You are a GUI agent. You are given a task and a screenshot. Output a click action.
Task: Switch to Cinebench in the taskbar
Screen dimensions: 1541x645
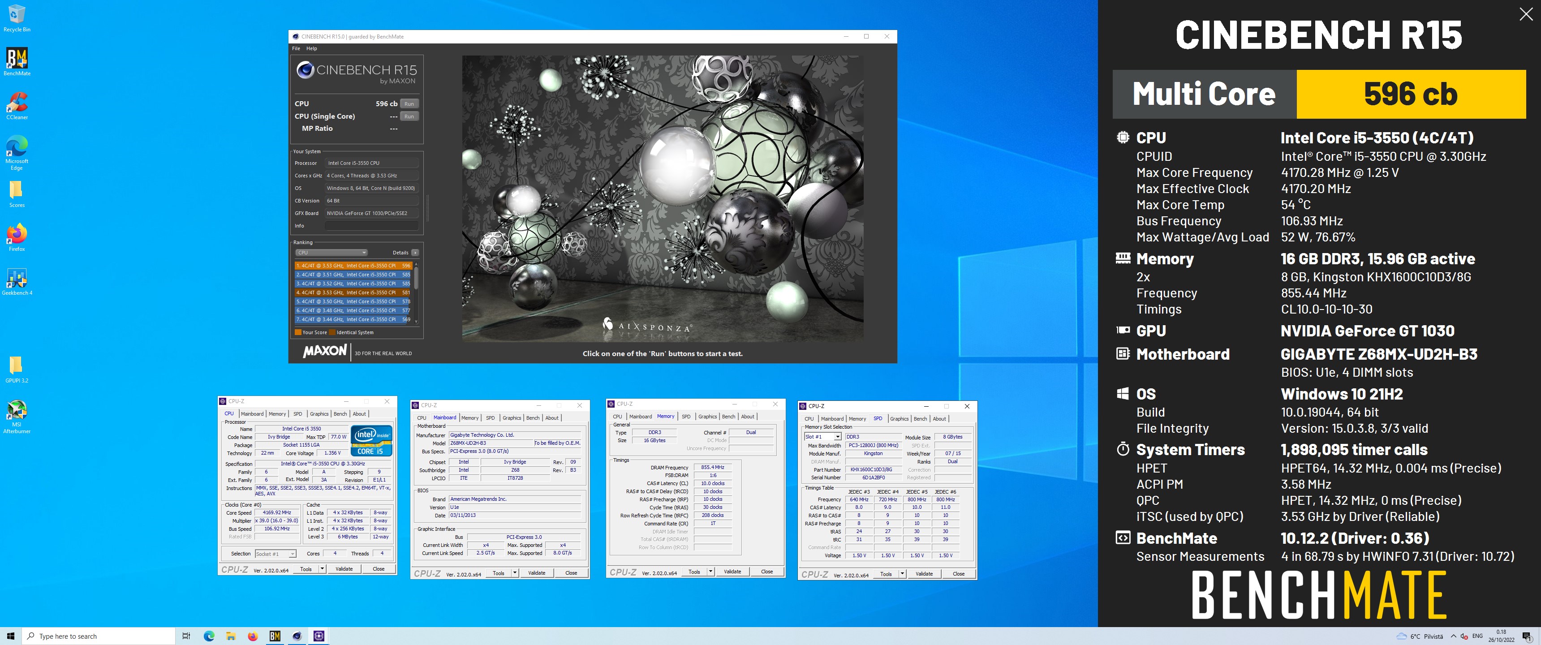(x=297, y=636)
